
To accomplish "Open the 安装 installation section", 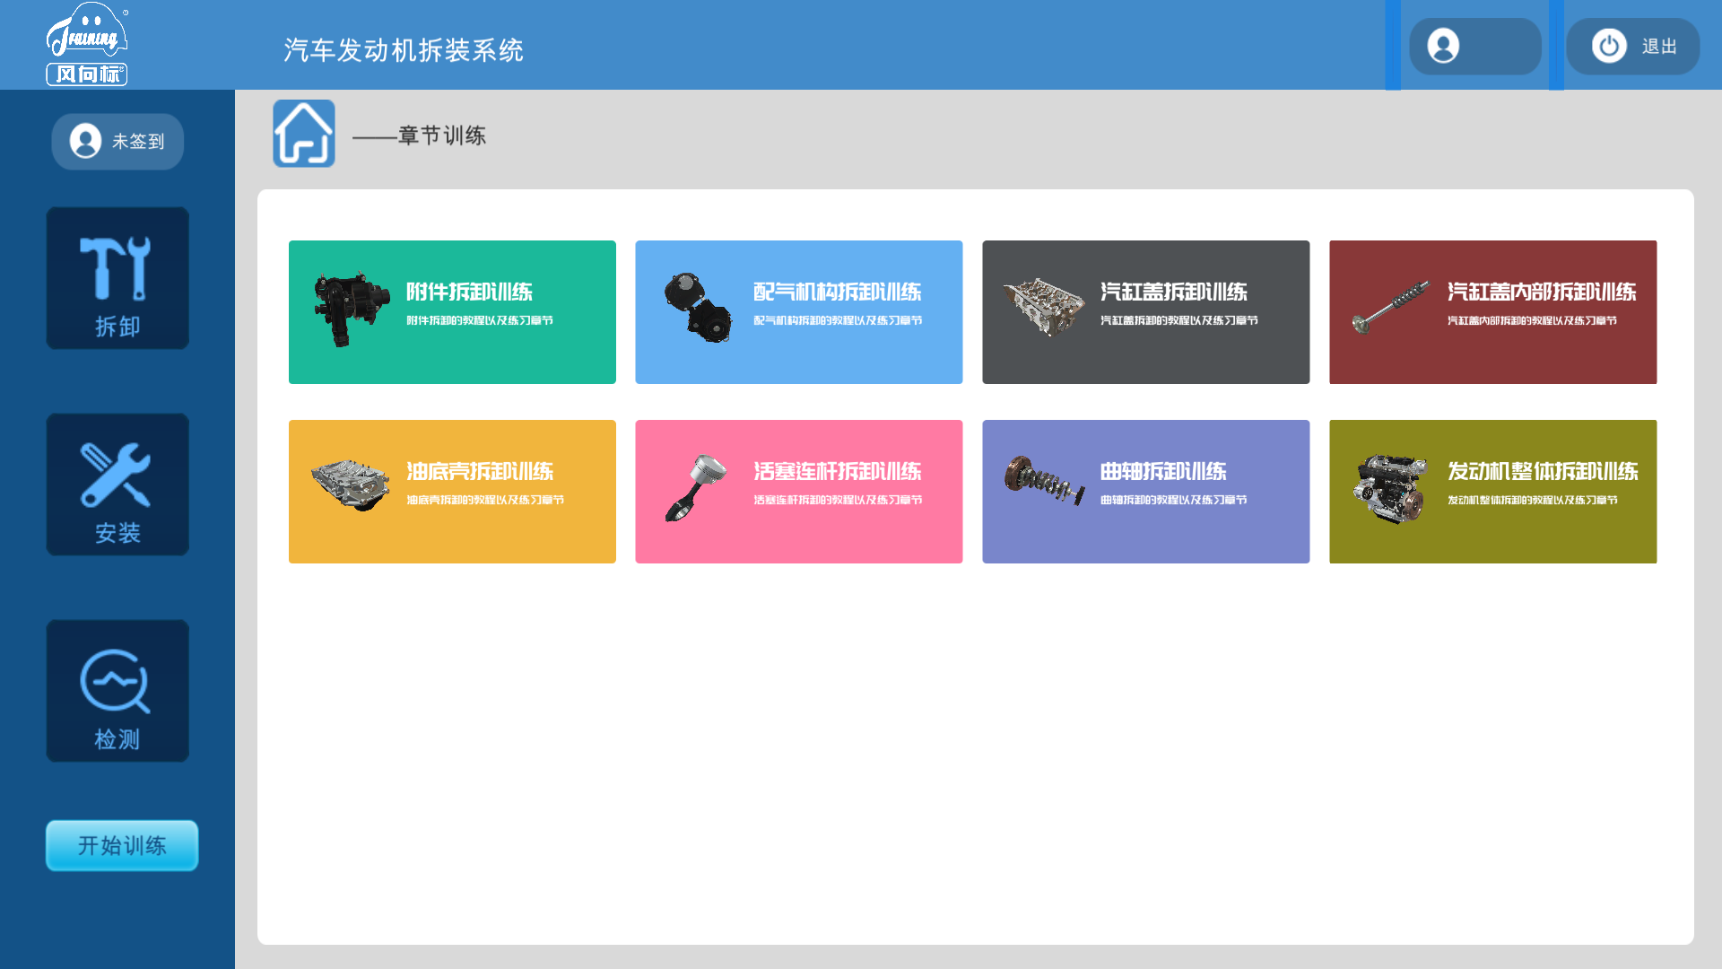I will point(117,484).
